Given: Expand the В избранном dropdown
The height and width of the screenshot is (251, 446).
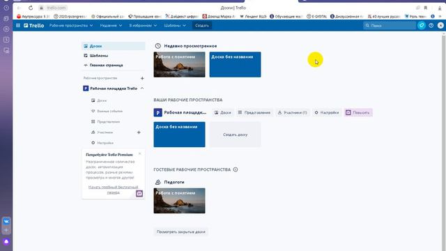Looking at the screenshot, I should [x=143, y=25].
